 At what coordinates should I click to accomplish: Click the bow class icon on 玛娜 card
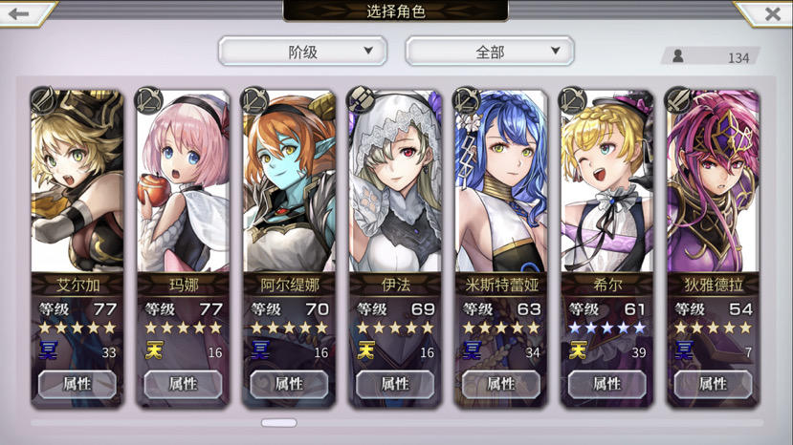click(149, 100)
